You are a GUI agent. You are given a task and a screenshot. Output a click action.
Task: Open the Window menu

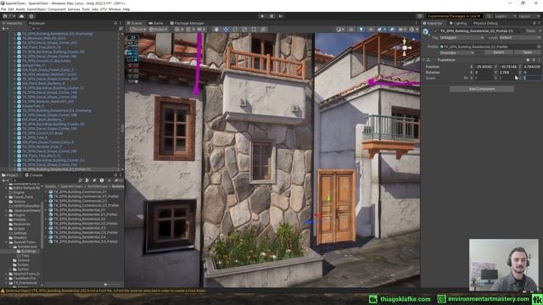tap(115, 9)
